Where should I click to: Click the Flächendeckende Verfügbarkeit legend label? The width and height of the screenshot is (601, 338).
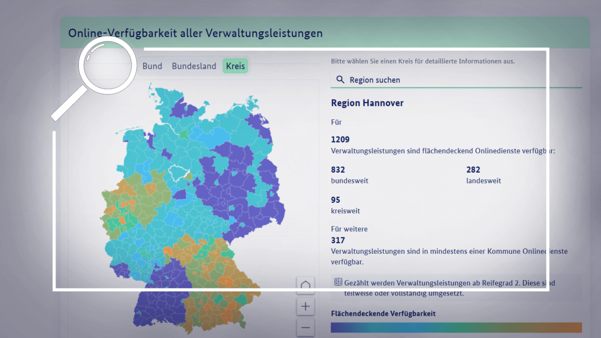pos(383,313)
